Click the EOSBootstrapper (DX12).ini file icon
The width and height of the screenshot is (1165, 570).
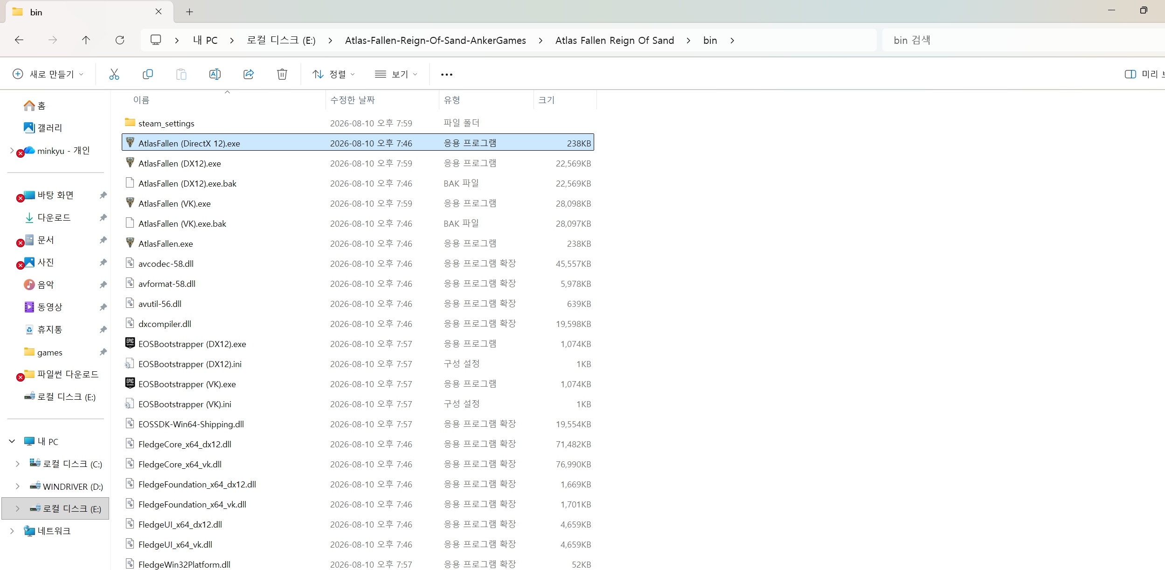pos(130,363)
